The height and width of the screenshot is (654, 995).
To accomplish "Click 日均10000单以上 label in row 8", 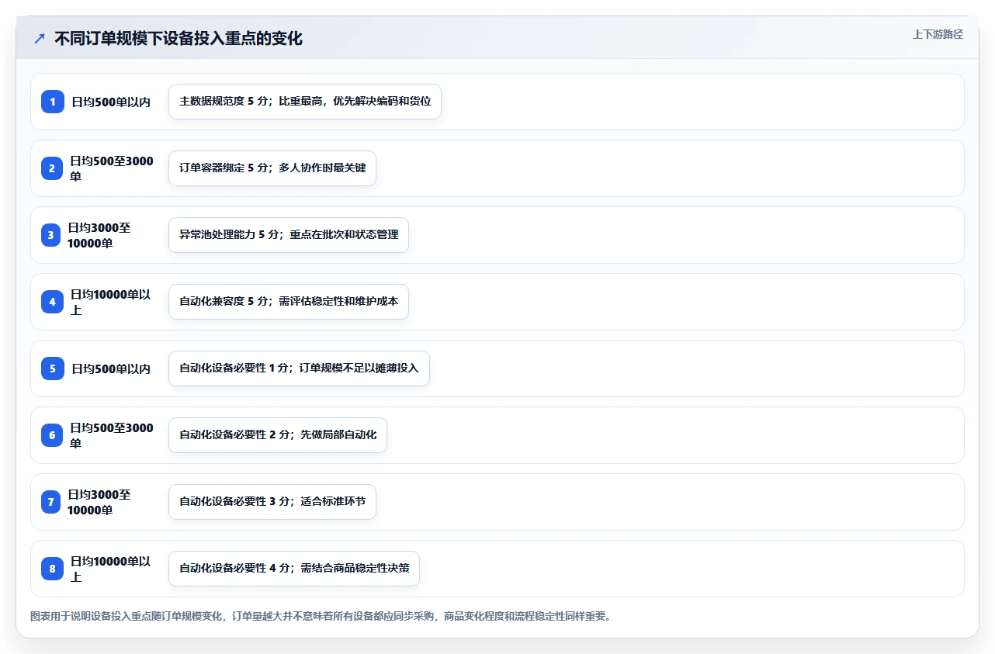I will [x=111, y=569].
